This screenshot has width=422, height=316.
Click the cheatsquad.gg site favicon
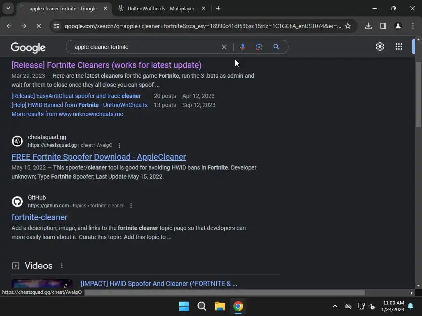(17, 141)
